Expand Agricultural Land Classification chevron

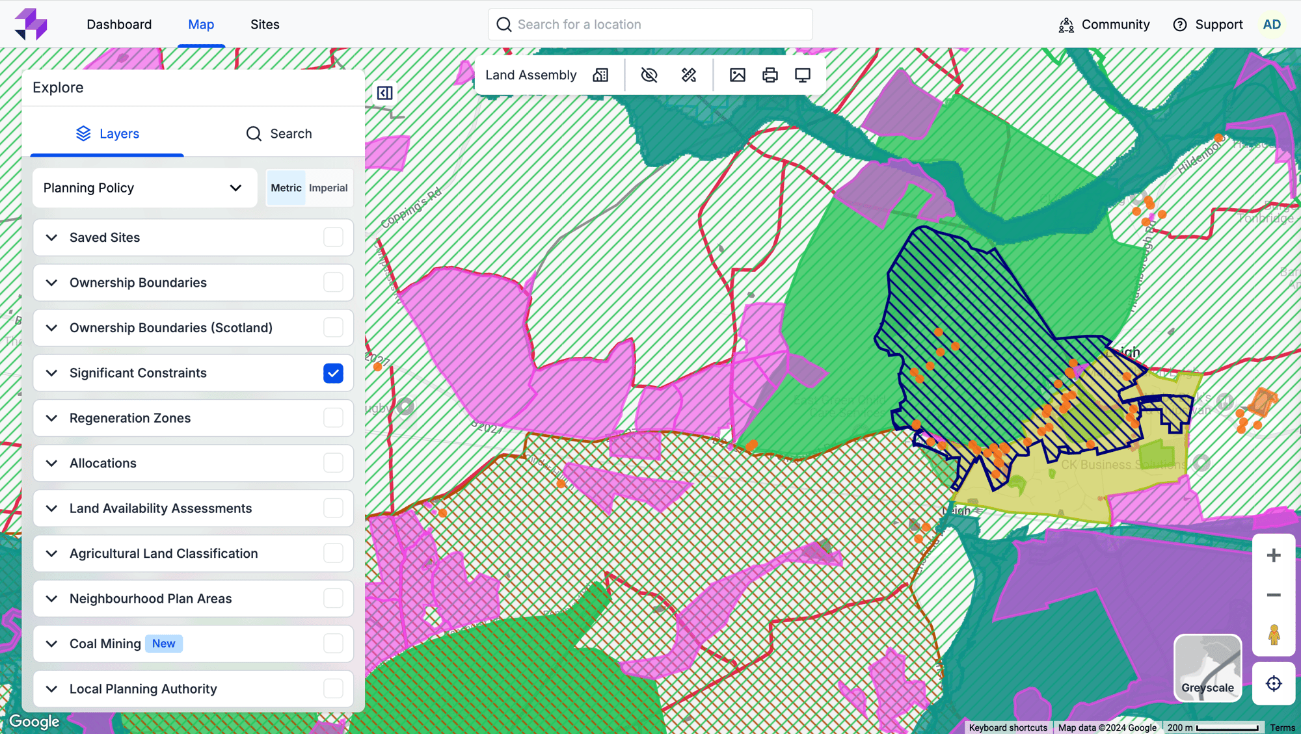point(51,553)
